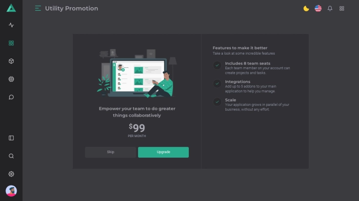359x201 pixels.
Task: Click the layout panel sidebar icon
Action: click(x=11, y=138)
